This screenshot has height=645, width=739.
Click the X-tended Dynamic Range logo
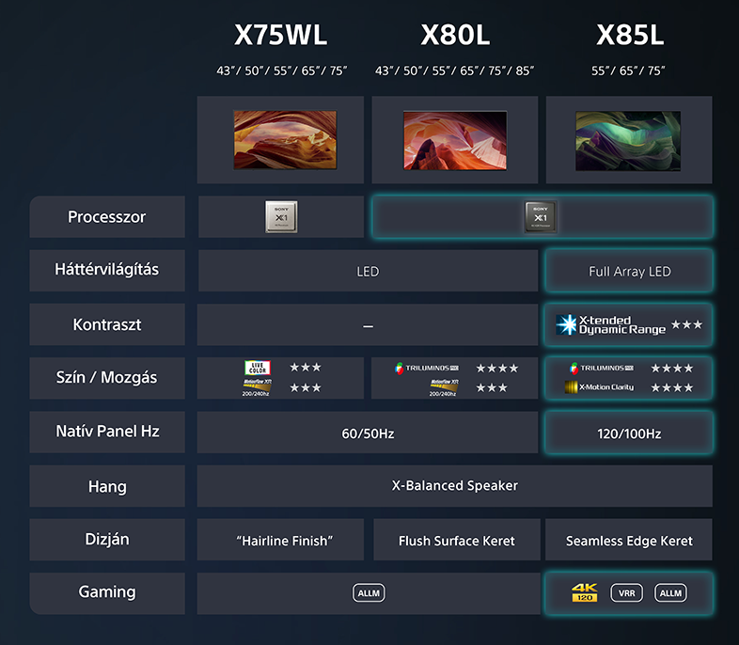pyautogui.click(x=611, y=324)
